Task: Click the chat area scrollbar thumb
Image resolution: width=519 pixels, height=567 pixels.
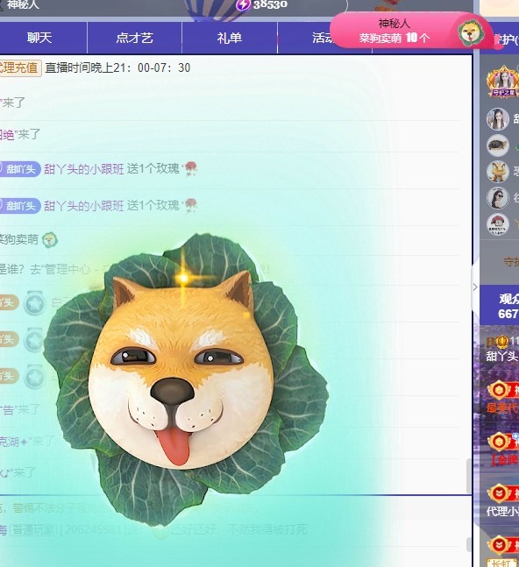Action: 469,476
